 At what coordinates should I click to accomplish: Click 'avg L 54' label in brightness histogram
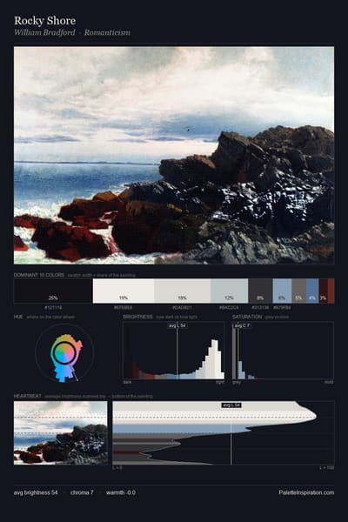[x=177, y=325]
